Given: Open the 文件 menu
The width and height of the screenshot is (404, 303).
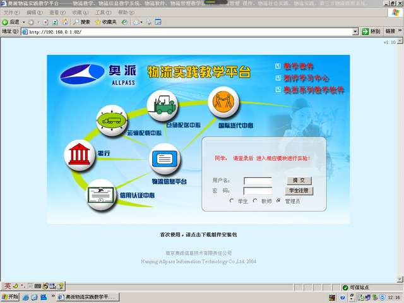Looking at the screenshot, I should pos(11,13).
